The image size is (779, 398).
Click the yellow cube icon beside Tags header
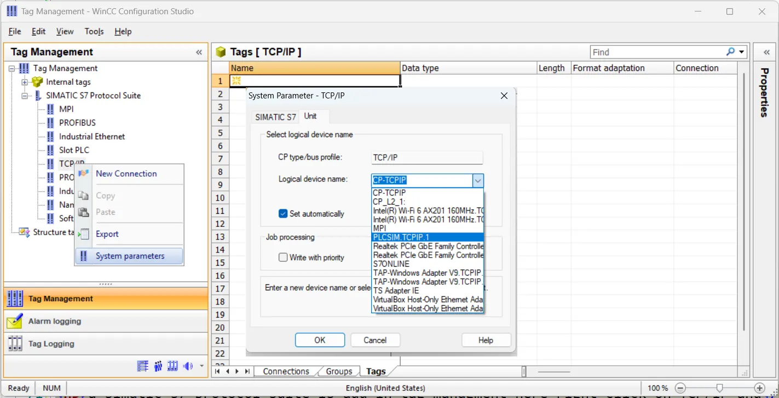click(x=221, y=52)
